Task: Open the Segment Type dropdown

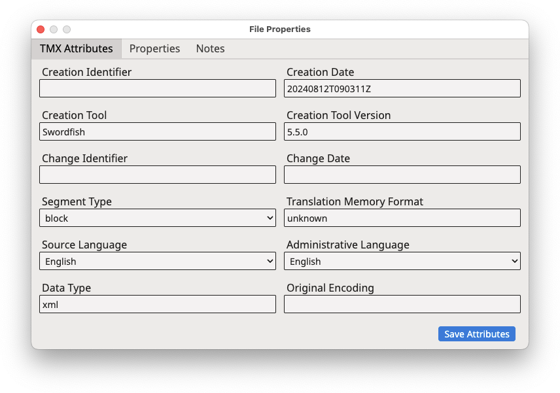Action: tap(158, 218)
